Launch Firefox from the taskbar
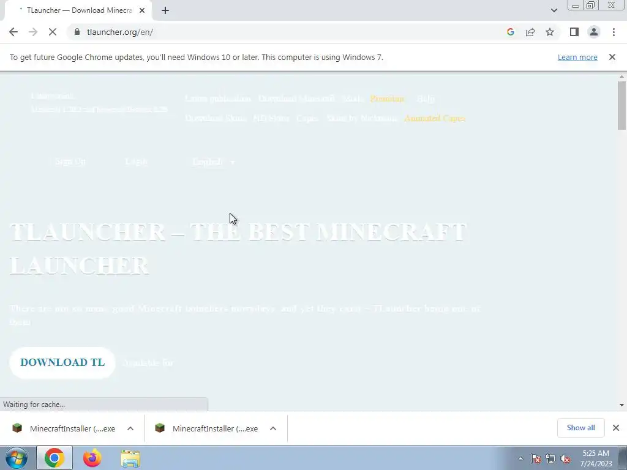627x470 pixels. click(92, 458)
